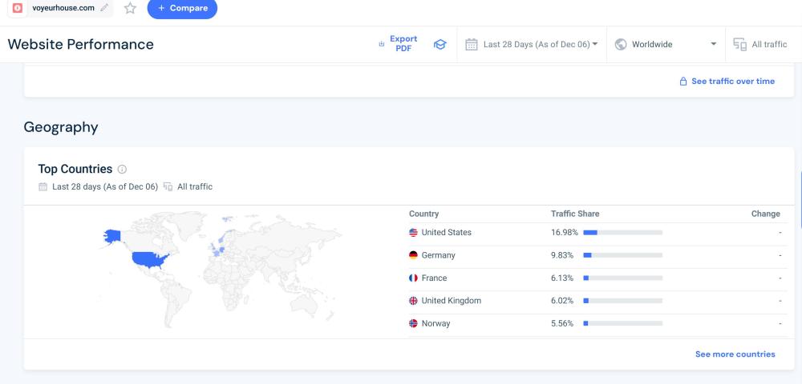
Task: Click the voyeurhouse.com site favicon
Action: pos(18,8)
